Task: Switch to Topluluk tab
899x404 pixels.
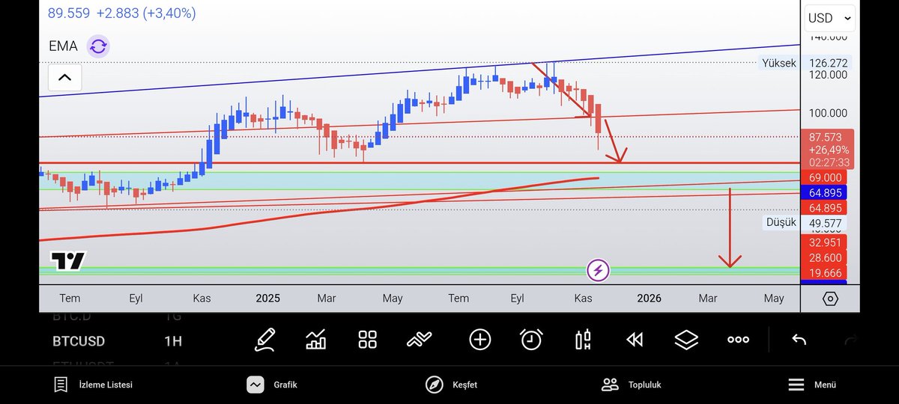Action: point(631,385)
